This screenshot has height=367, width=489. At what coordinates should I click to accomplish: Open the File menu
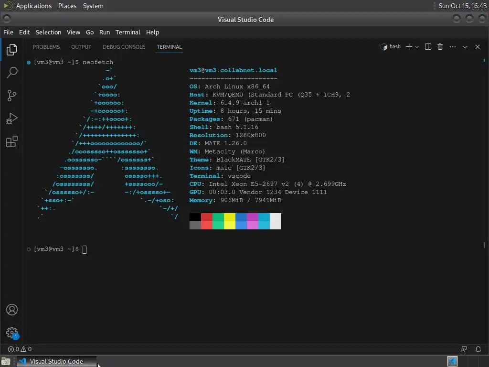click(8, 32)
